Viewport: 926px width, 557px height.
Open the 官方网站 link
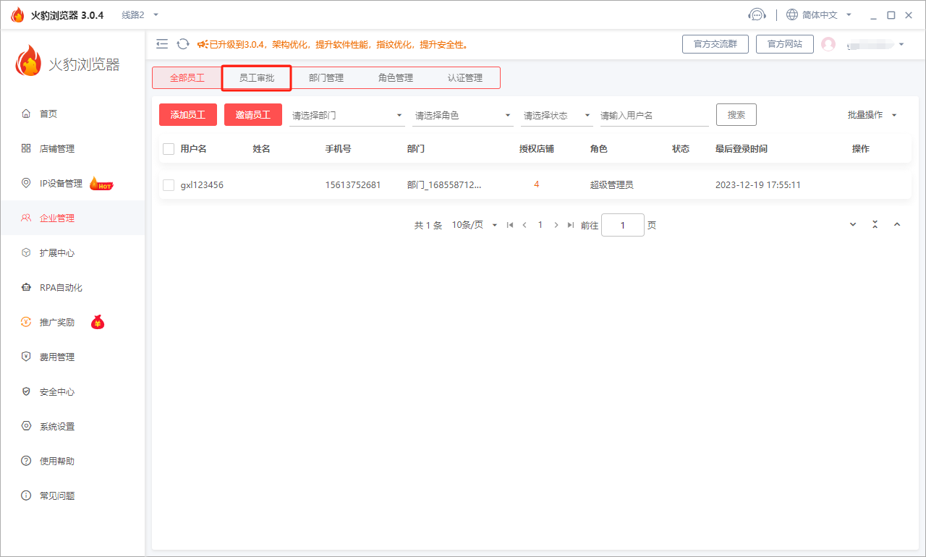tap(784, 43)
